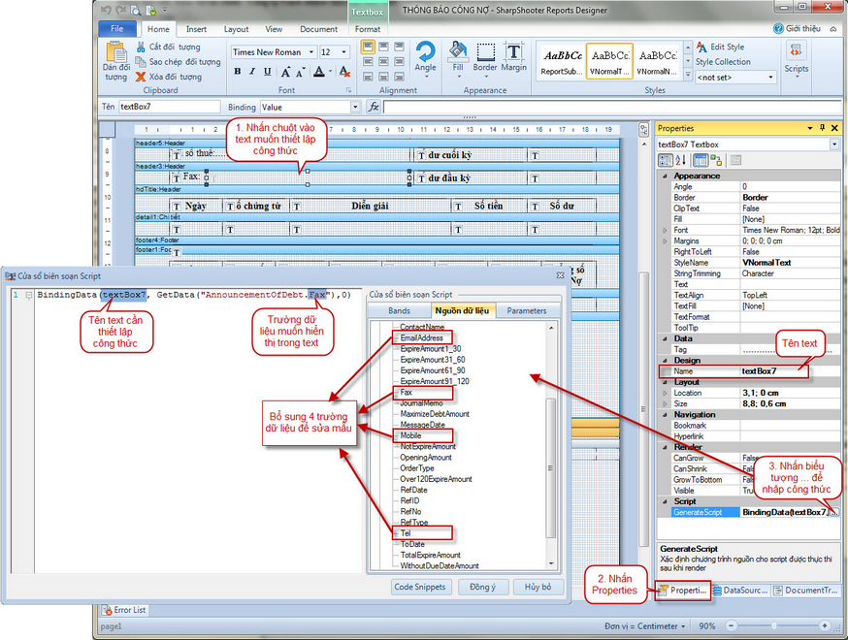Open the Binding Value dropdown
848x640 pixels.
coord(355,107)
